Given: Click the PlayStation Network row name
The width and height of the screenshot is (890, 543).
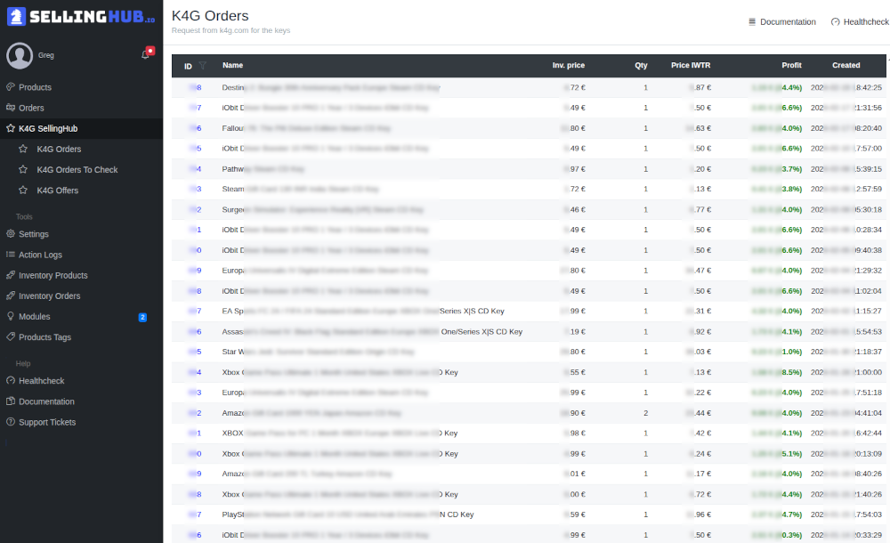Looking at the screenshot, I should 347,515.
